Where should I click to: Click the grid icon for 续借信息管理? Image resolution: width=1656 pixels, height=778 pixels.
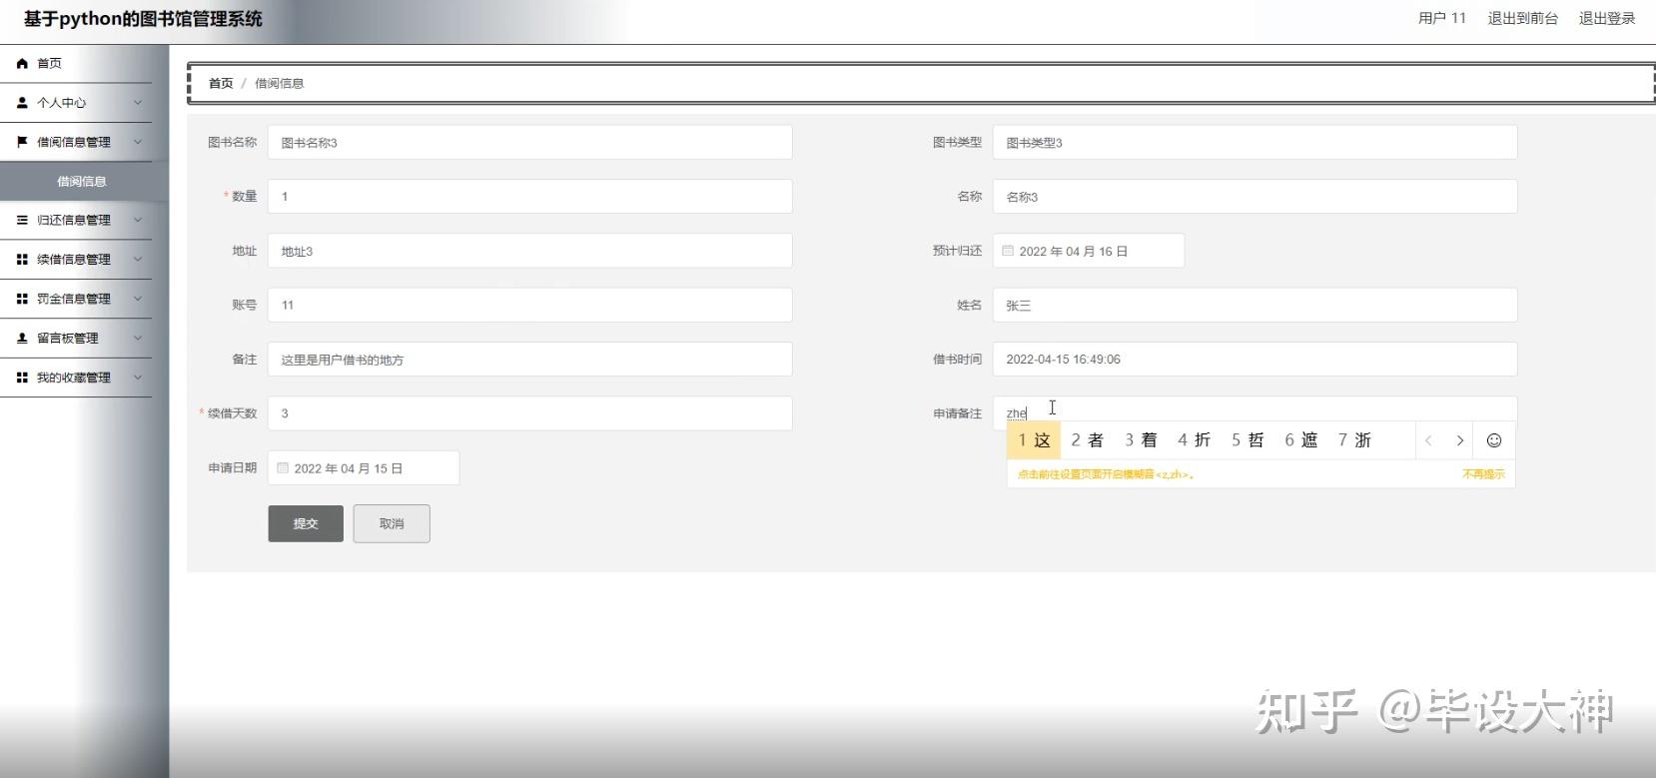pyautogui.click(x=22, y=259)
